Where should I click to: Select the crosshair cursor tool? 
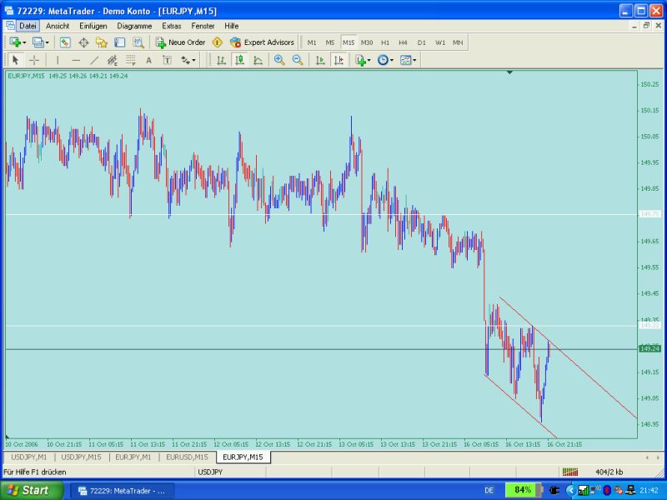coord(34,60)
